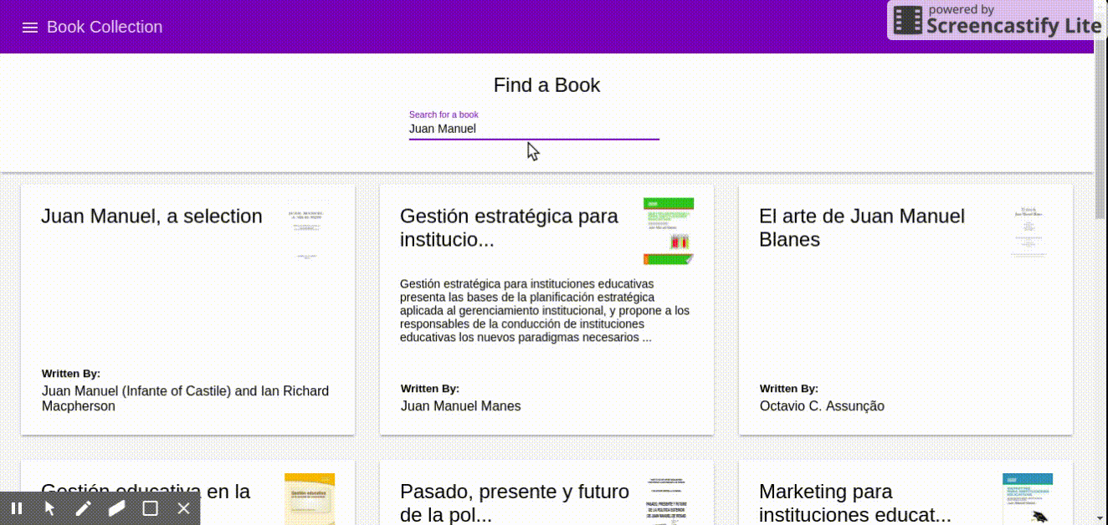The height and width of the screenshot is (525, 1108).
Task: Click the Find a Book heading
Action: (x=546, y=85)
